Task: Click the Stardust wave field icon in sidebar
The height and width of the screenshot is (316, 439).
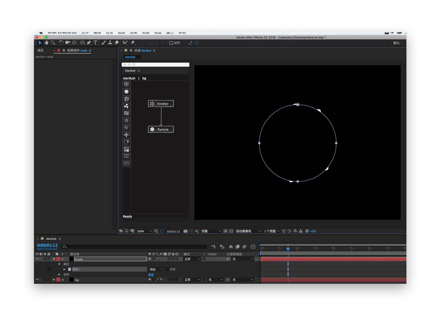Action: tap(127, 113)
